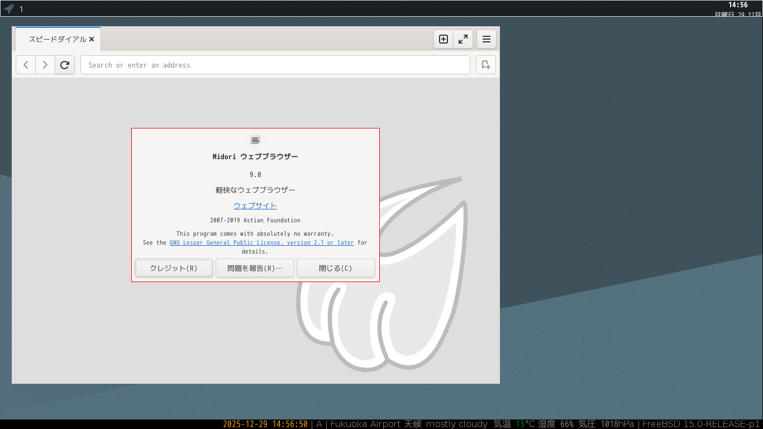Screen dimensions: 763x429
Task: Click the FreeBSD 15.0-RELEASE-p1 status text
Action: (x=701, y=424)
